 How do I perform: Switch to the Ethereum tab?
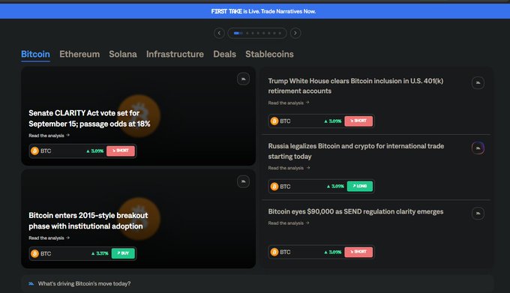click(x=79, y=54)
